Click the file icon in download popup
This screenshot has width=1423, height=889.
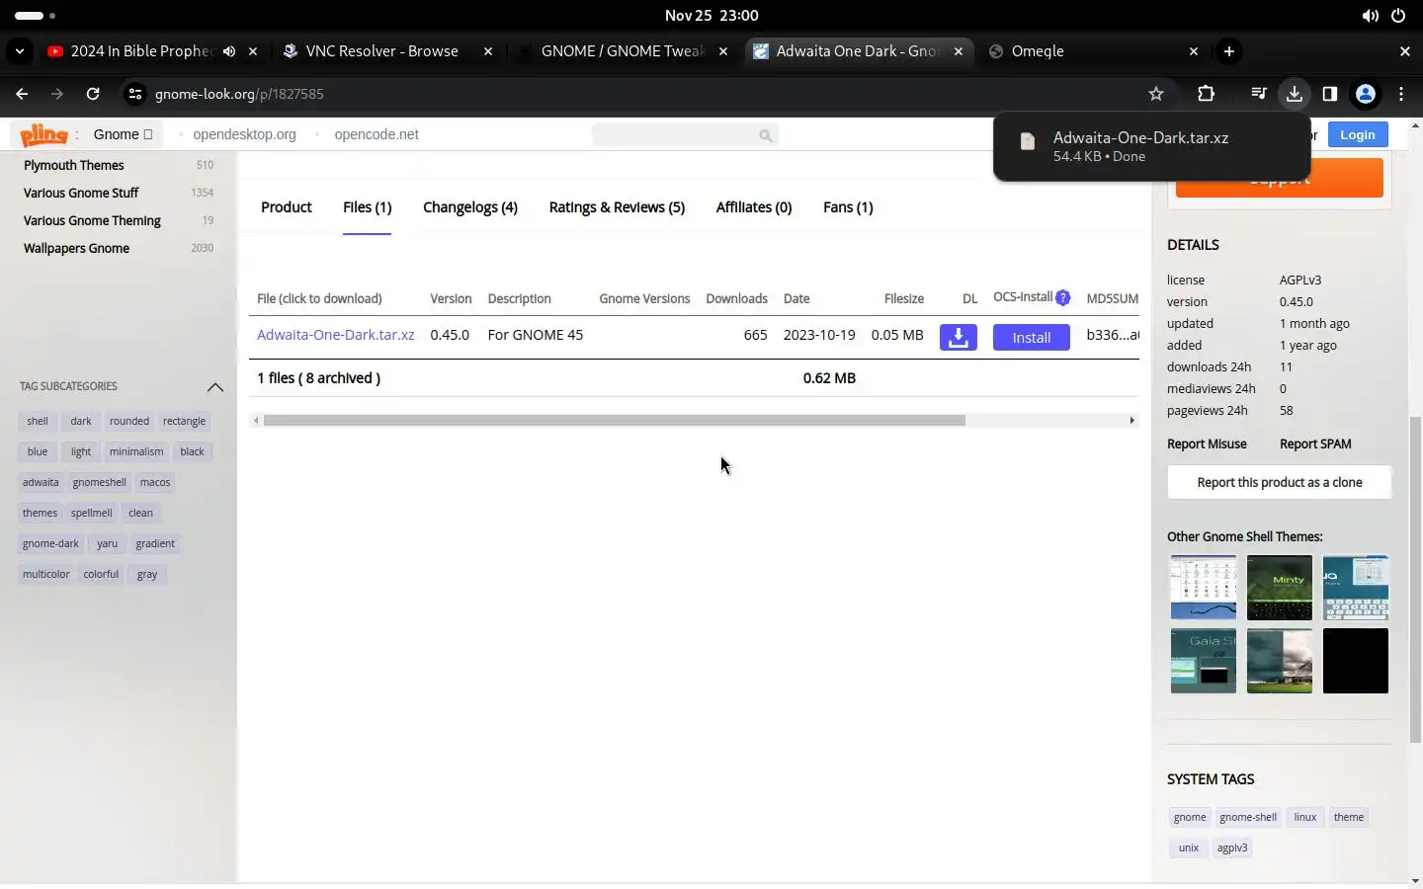coord(1028,142)
